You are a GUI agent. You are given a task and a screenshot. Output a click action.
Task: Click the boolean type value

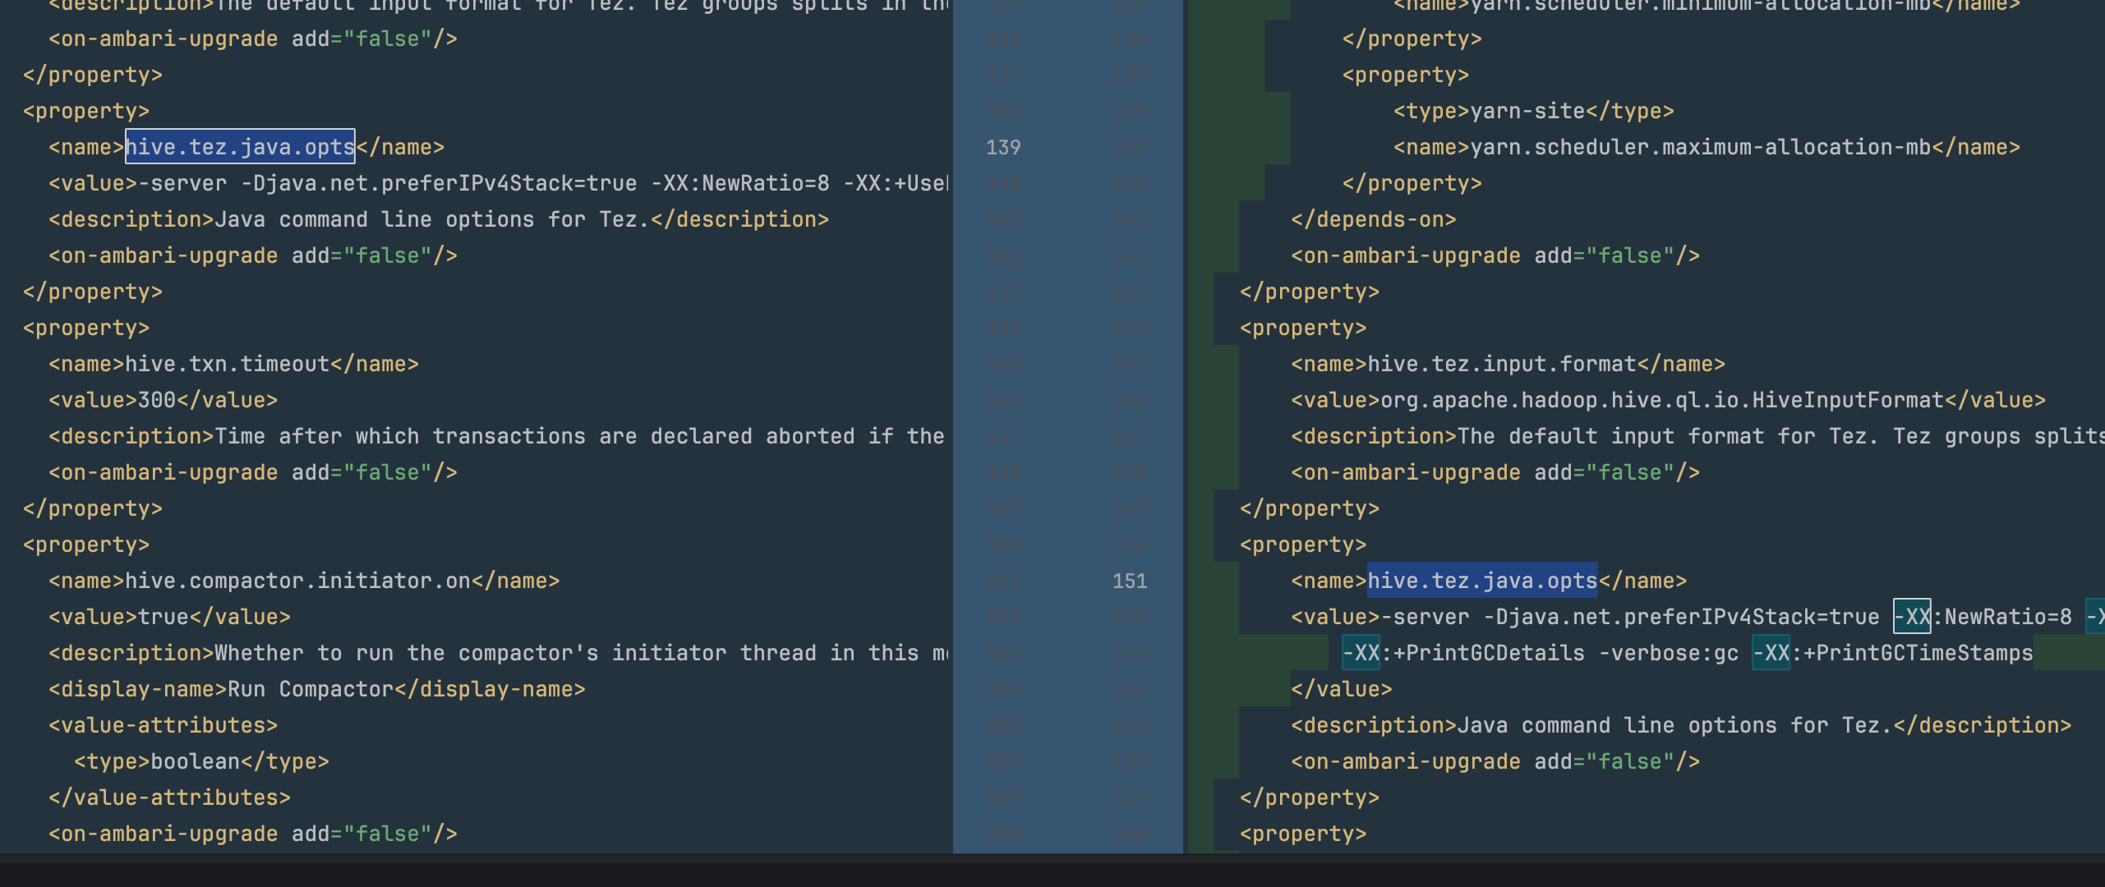[x=195, y=761]
